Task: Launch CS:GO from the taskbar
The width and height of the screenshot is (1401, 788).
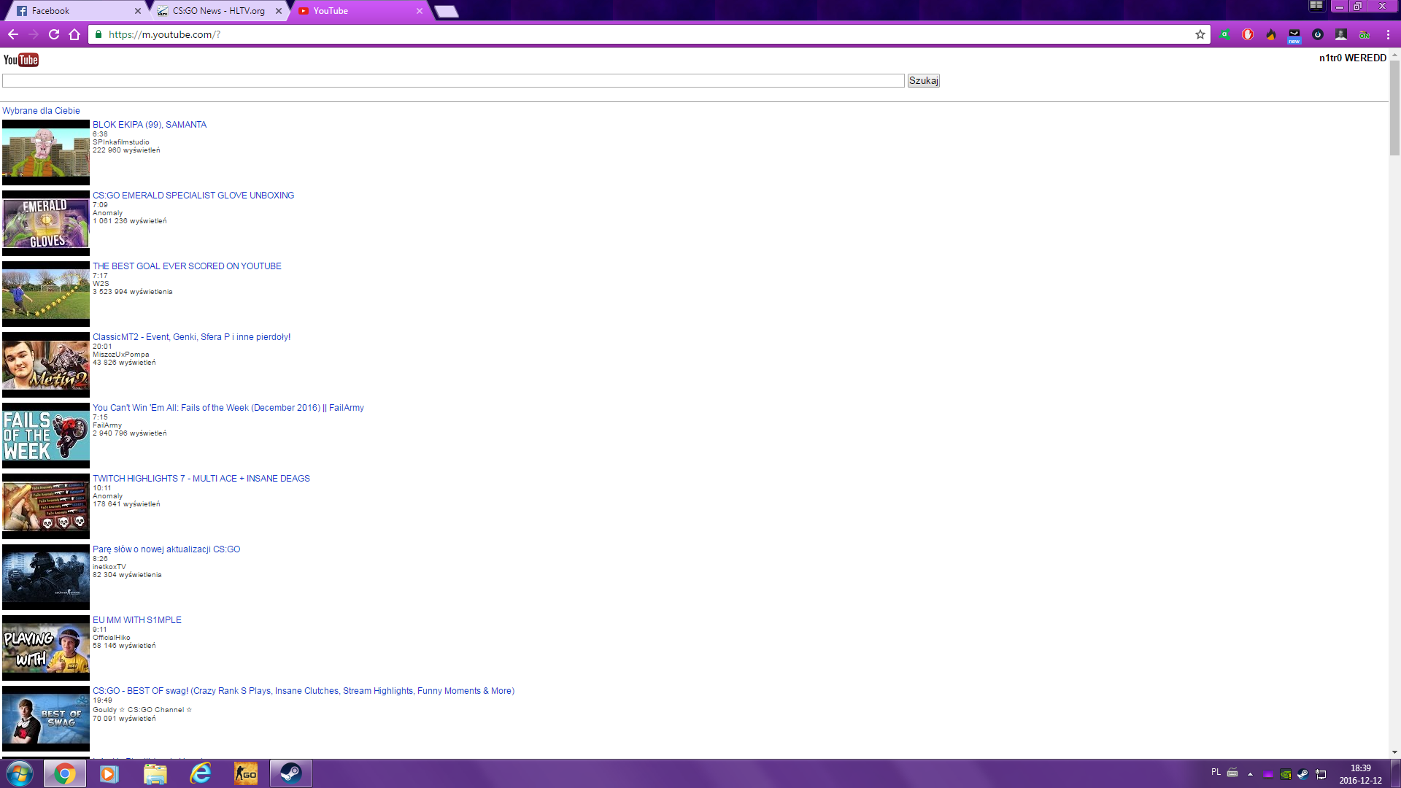Action: click(246, 773)
